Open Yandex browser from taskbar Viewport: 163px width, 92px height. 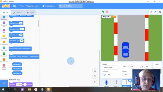36,89
